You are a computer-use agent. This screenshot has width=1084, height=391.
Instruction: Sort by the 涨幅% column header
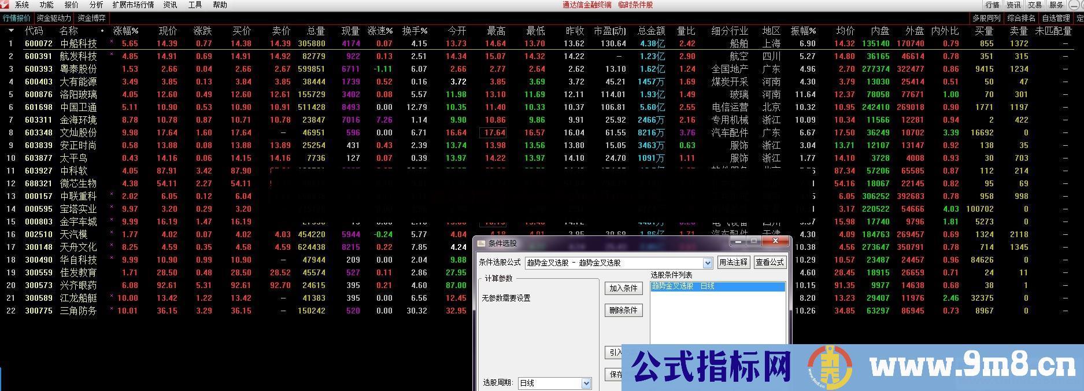point(125,31)
